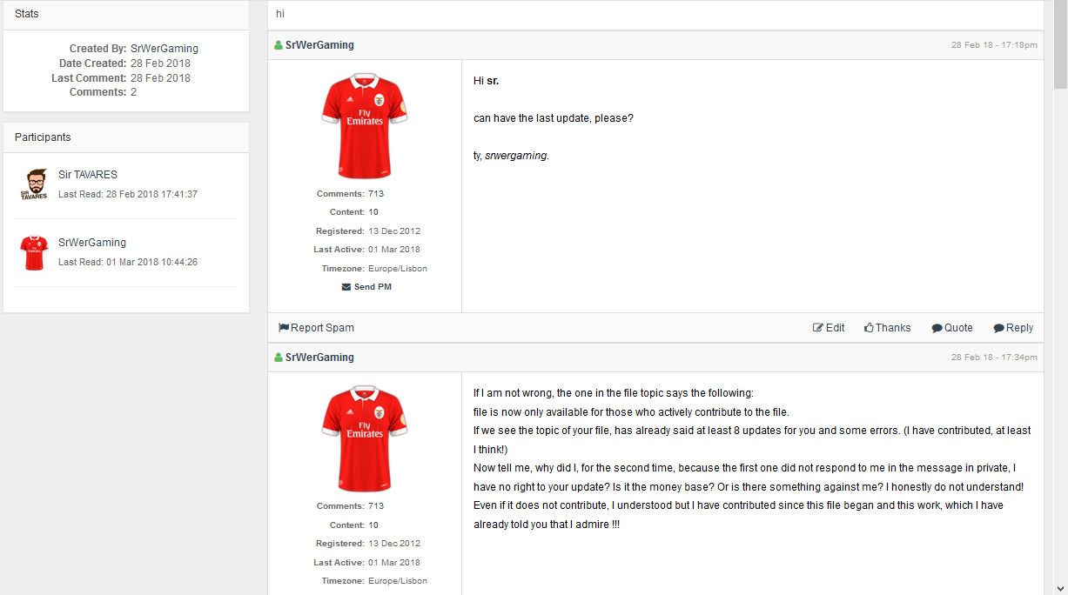The image size is (1068, 595).
Task: Open SrWerGaming participant profile link
Action: coord(92,243)
